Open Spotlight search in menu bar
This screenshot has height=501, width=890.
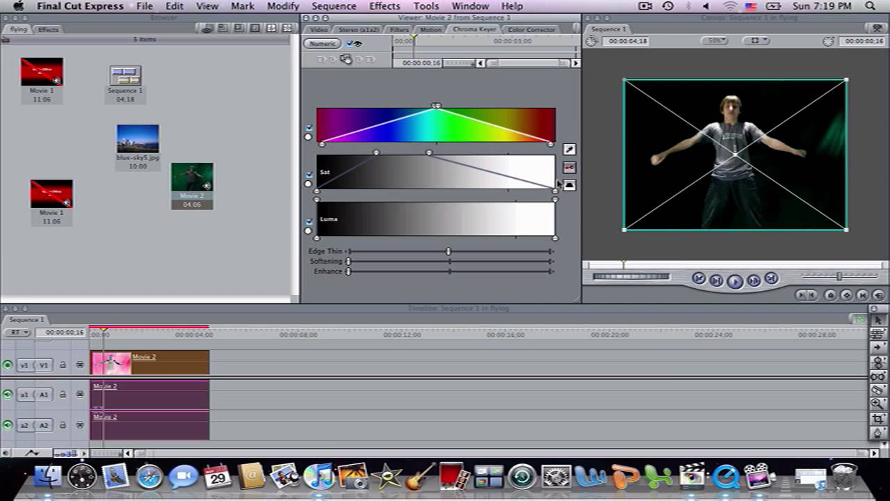click(870, 6)
